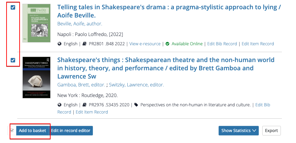
Task: Click View e-resource link
Action: point(145,44)
